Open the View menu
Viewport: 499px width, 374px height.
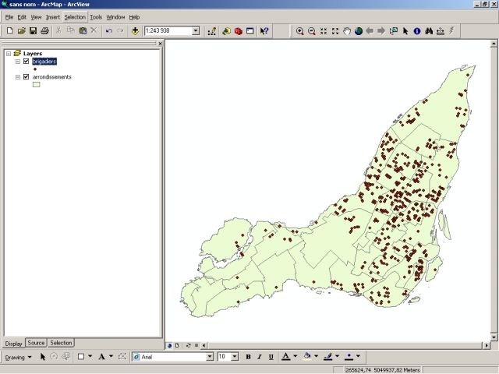(36, 17)
